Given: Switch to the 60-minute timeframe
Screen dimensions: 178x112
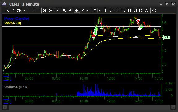Looking at the screenshot, I should point(135,11).
